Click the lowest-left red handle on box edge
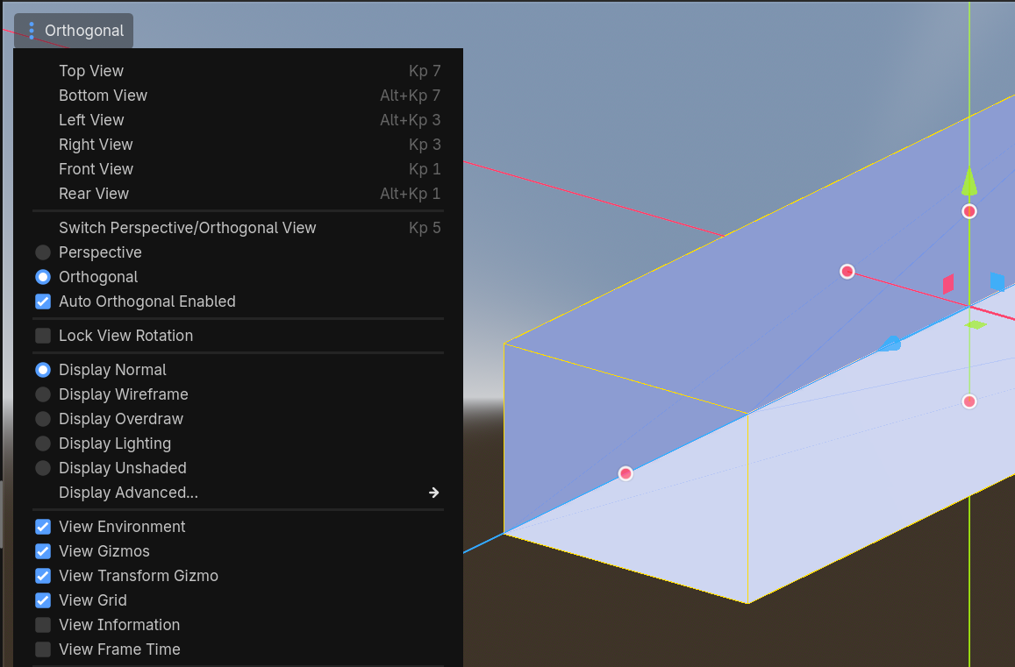The image size is (1015, 667). 625,473
